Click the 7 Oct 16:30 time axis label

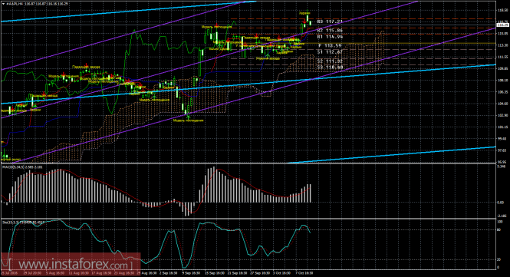click(304, 273)
